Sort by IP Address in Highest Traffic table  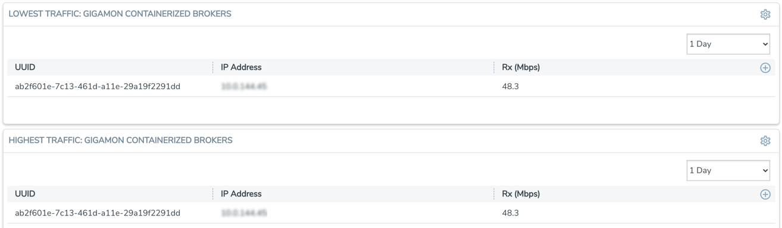click(x=241, y=194)
